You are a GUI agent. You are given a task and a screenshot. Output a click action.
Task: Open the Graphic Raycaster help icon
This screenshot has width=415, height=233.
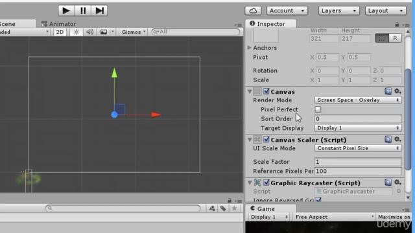388,183
